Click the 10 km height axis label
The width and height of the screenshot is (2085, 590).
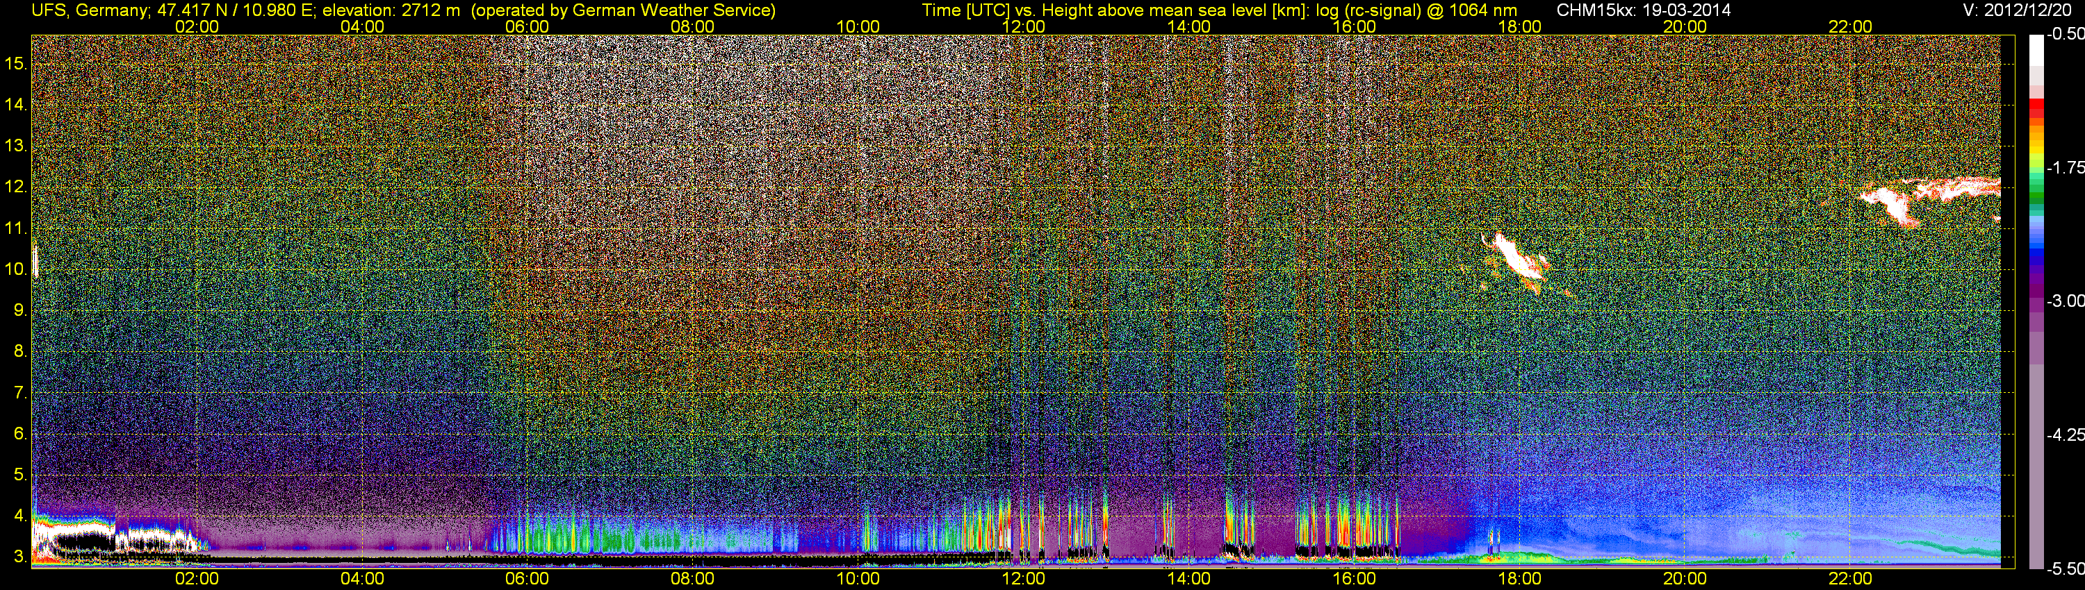pyautogui.click(x=15, y=269)
